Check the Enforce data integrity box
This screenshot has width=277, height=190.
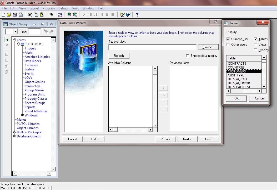tap(188, 56)
